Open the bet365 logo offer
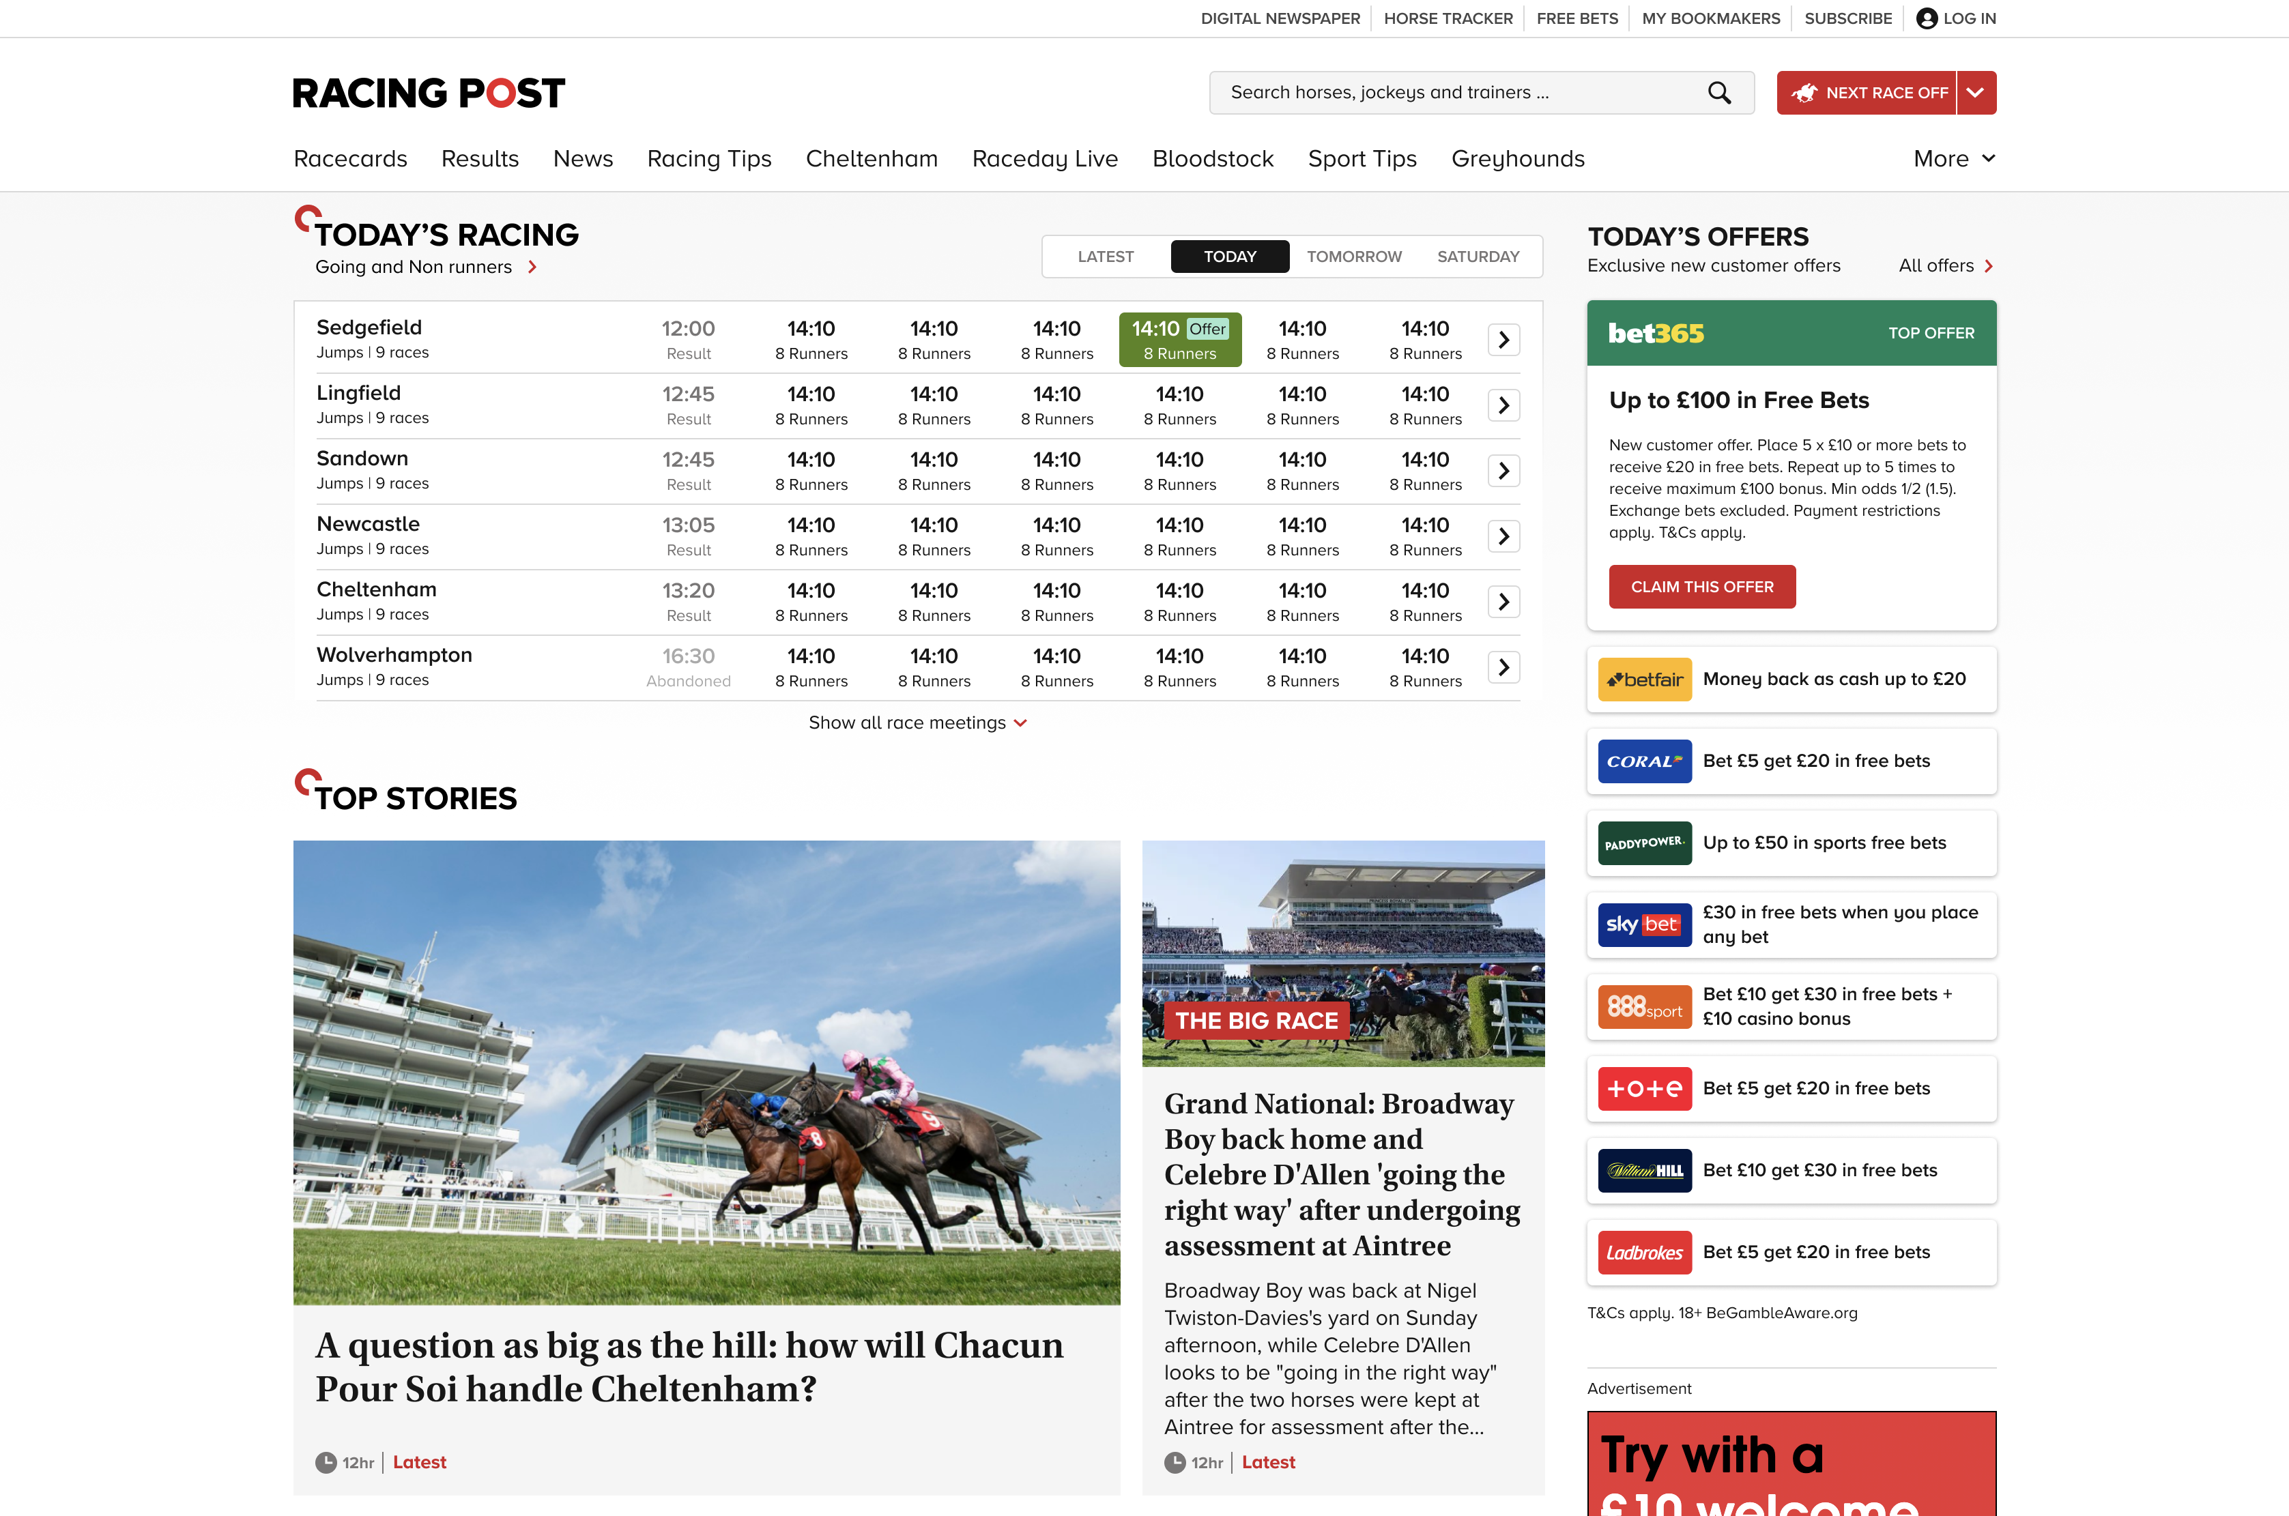The width and height of the screenshot is (2289, 1516). tap(1656, 332)
